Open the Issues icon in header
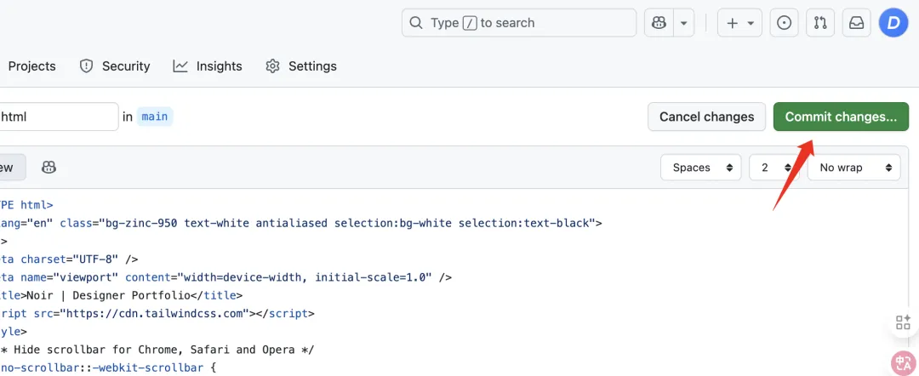Image resolution: width=919 pixels, height=376 pixels. point(785,23)
